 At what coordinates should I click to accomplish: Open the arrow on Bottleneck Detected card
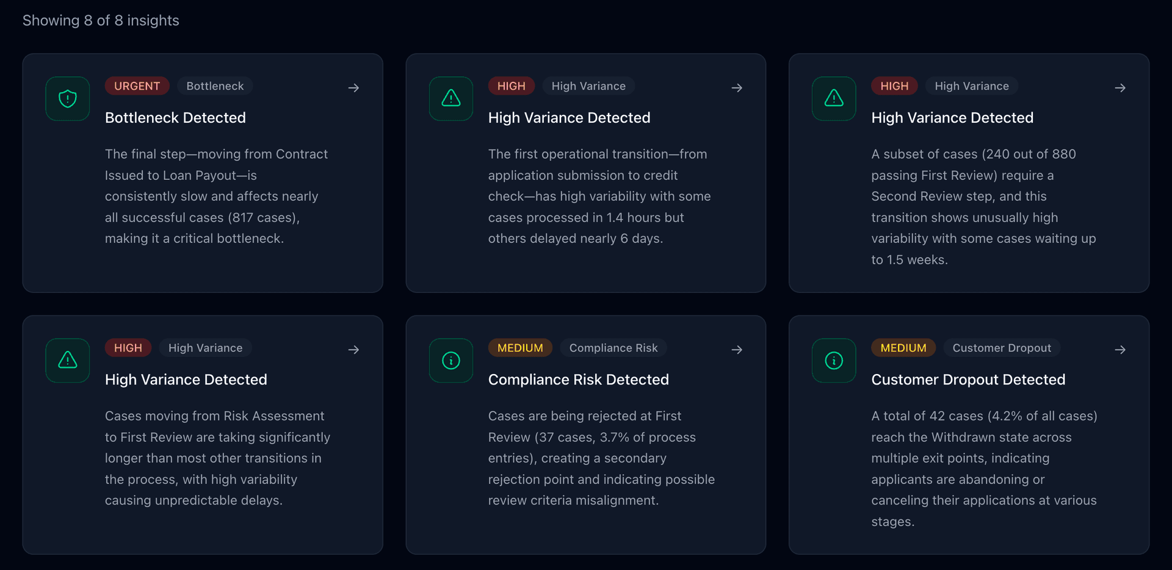tap(354, 88)
